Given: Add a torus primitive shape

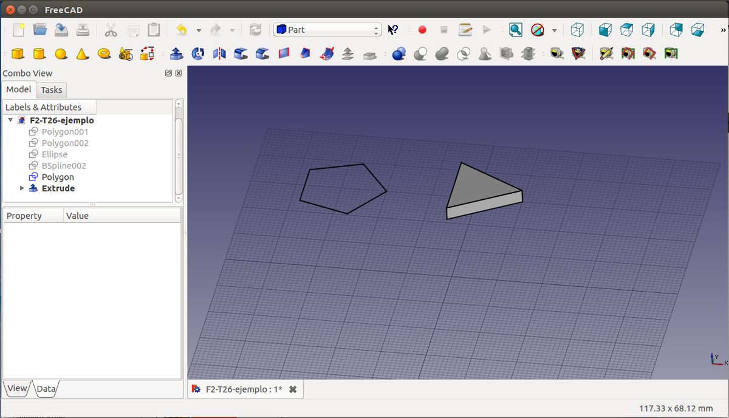Looking at the screenshot, I should [x=104, y=54].
